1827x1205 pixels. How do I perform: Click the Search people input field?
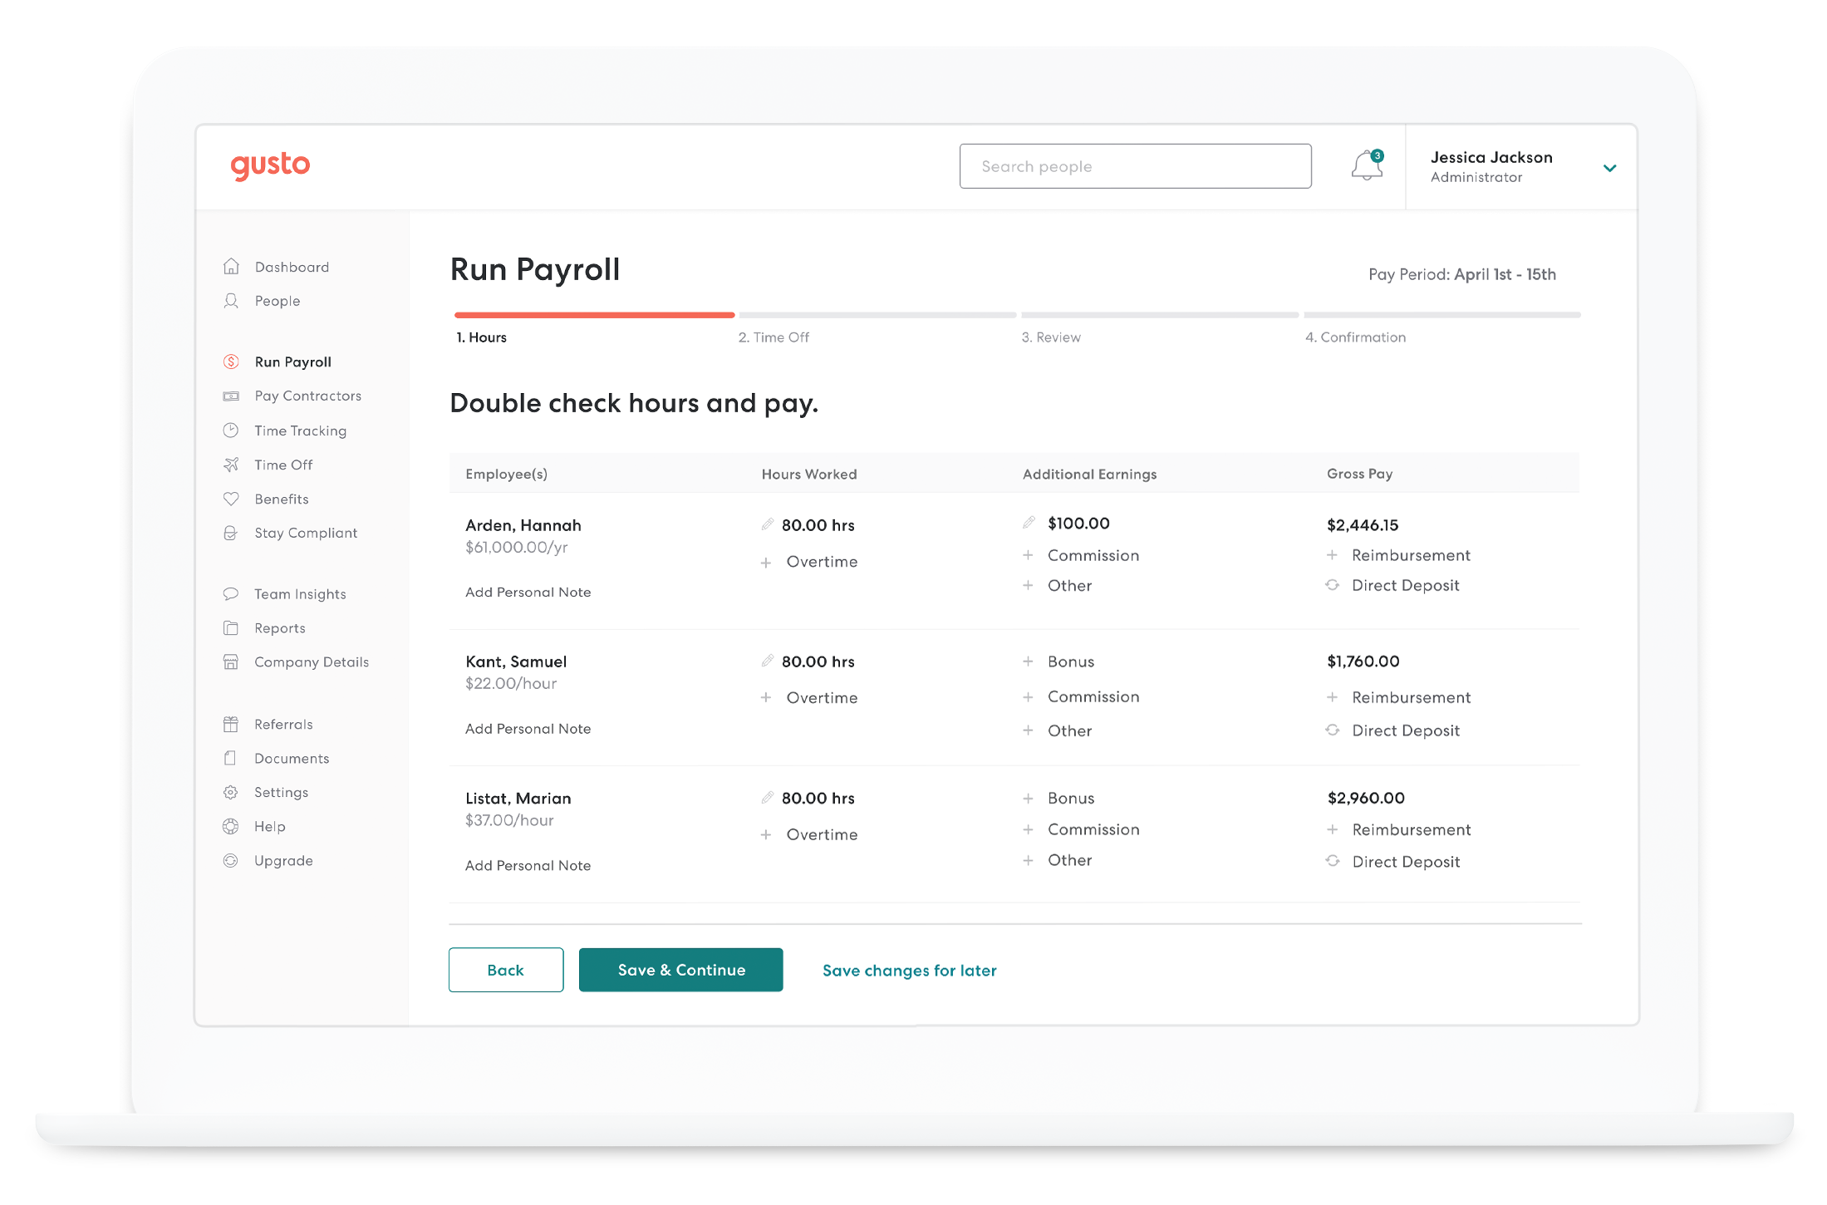point(1135,165)
